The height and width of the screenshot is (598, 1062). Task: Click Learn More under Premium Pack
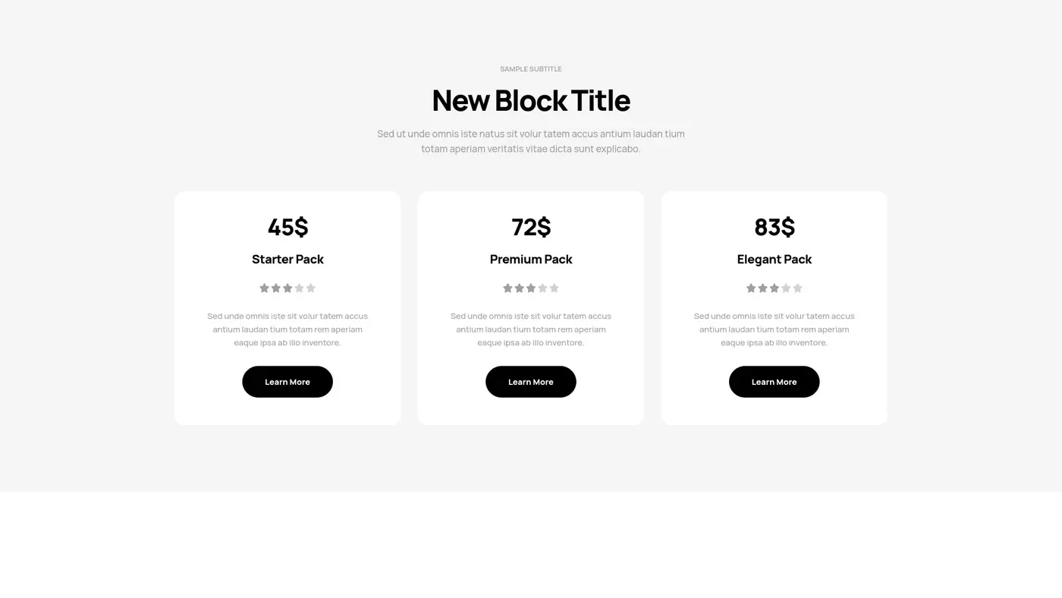(530, 381)
